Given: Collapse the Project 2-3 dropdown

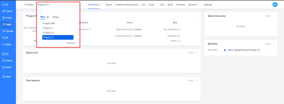Looking at the screenshot, I should point(44,5).
